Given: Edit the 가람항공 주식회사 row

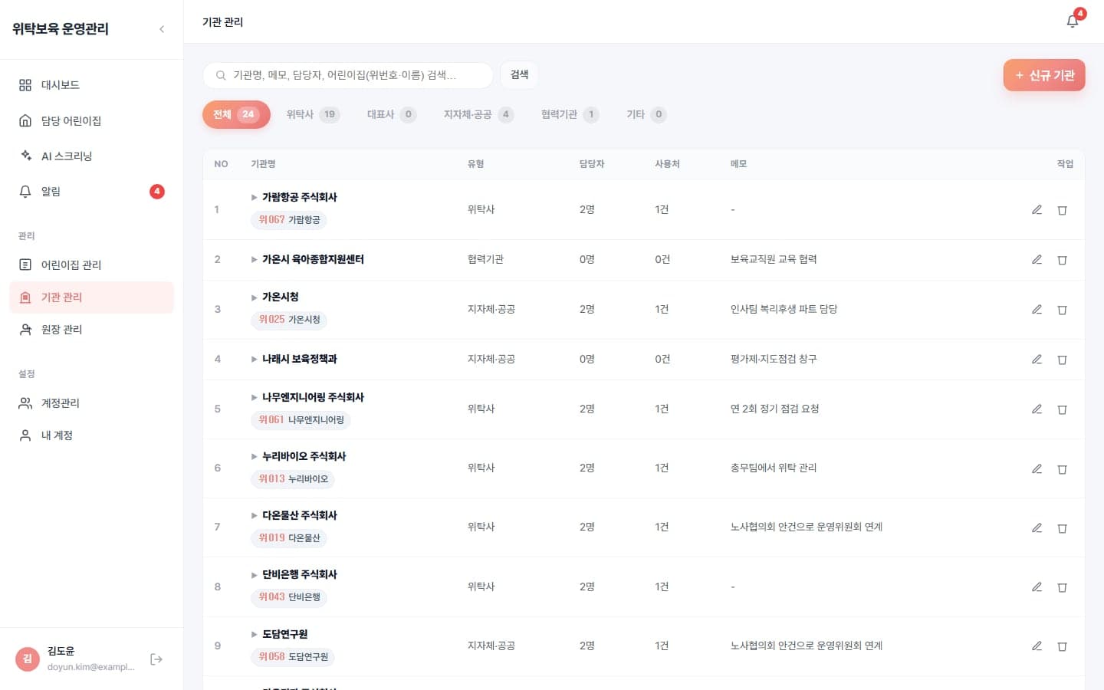Looking at the screenshot, I should [x=1037, y=210].
